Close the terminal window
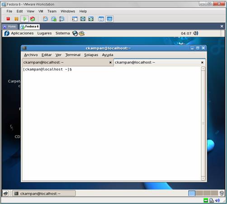Screen dimensions: 227x204 tap(203, 48)
